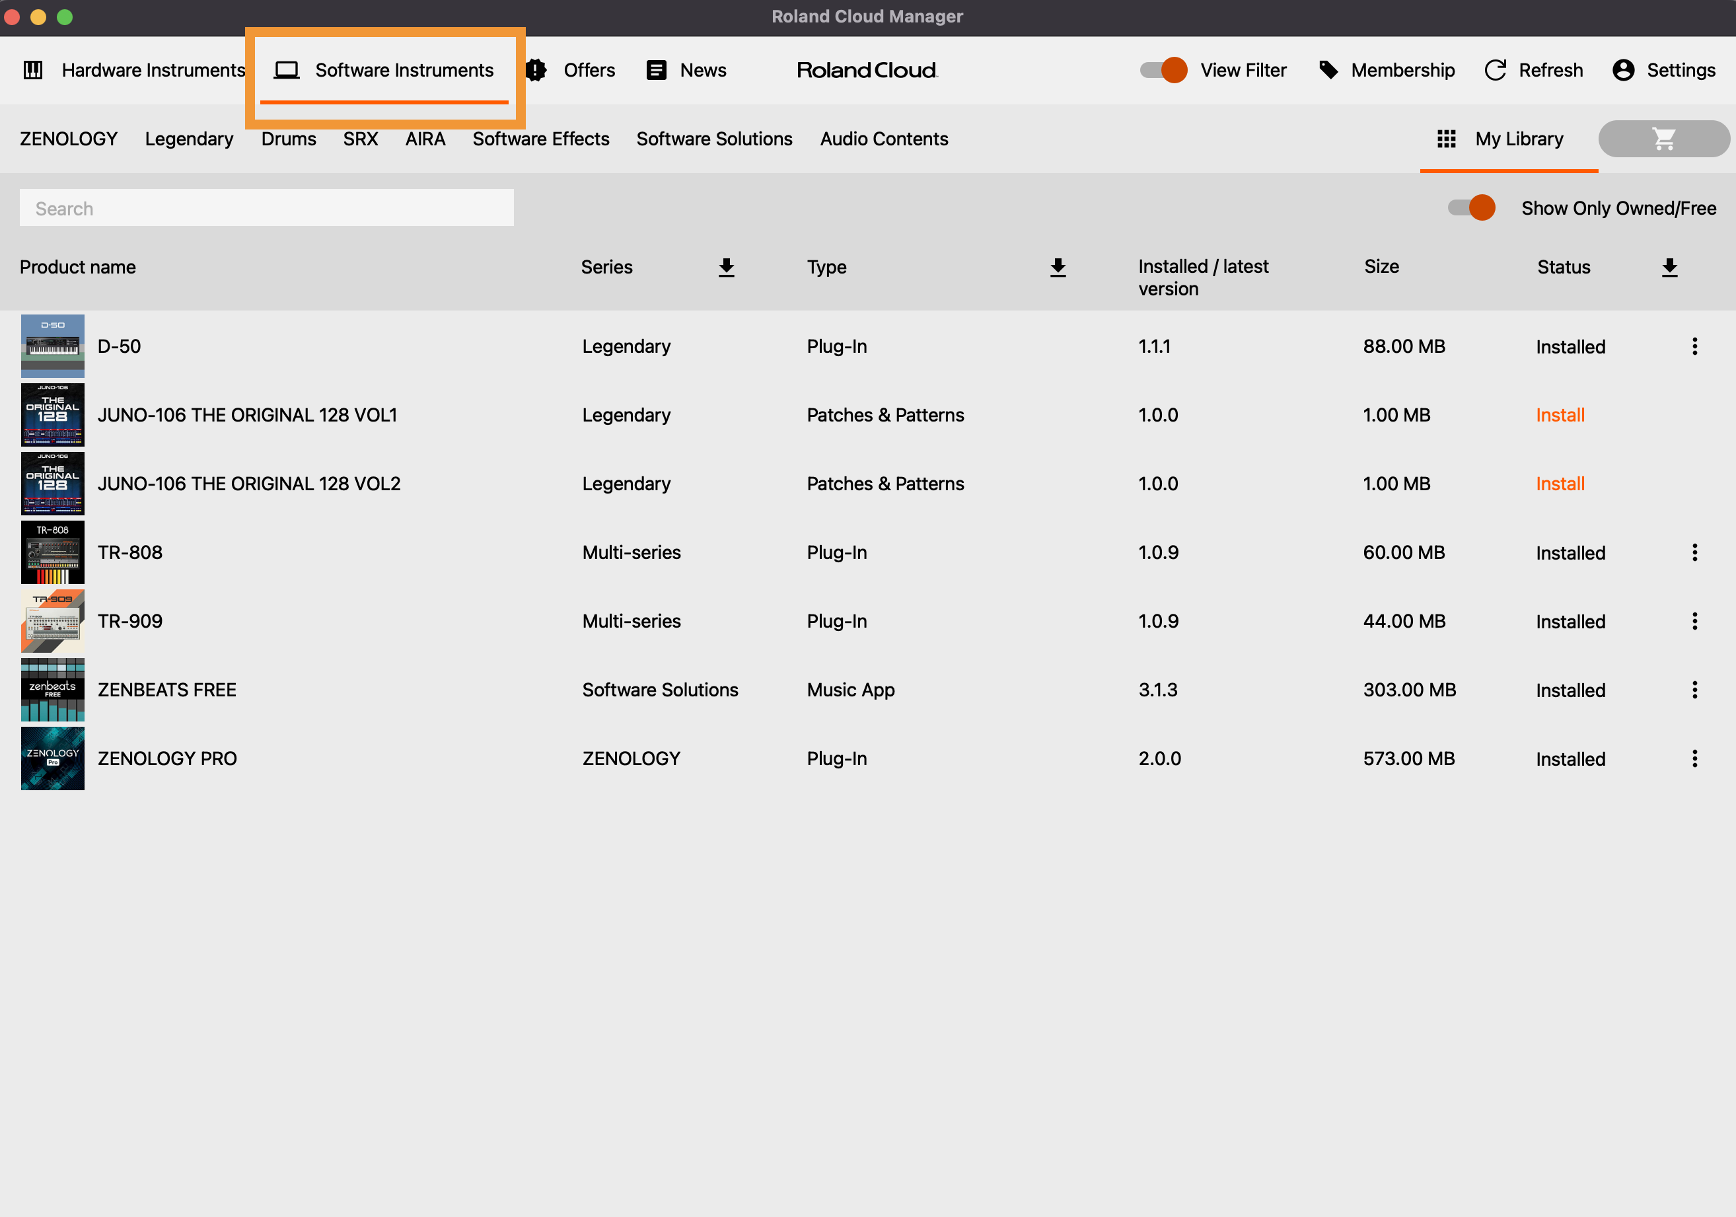Click the Membership tag icon
Viewport: 1736px width, 1217px height.
[1328, 70]
